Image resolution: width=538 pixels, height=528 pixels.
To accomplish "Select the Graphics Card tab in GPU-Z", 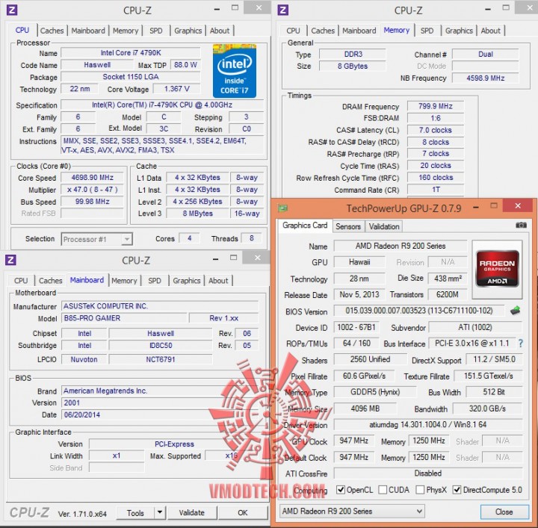I will pos(305,226).
